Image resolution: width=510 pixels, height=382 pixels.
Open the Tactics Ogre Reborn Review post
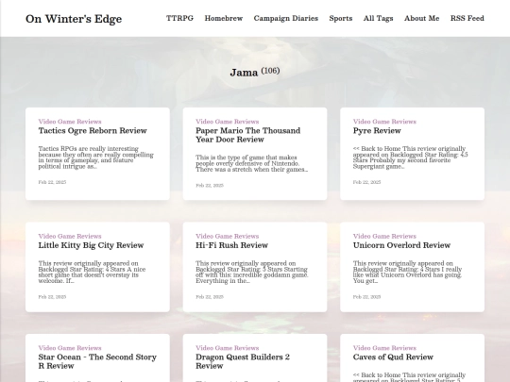93,130
